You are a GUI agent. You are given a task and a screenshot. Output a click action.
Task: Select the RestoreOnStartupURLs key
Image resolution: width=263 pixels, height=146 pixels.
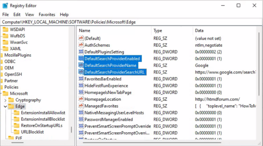pyautogui.click(x=42, y=125)
